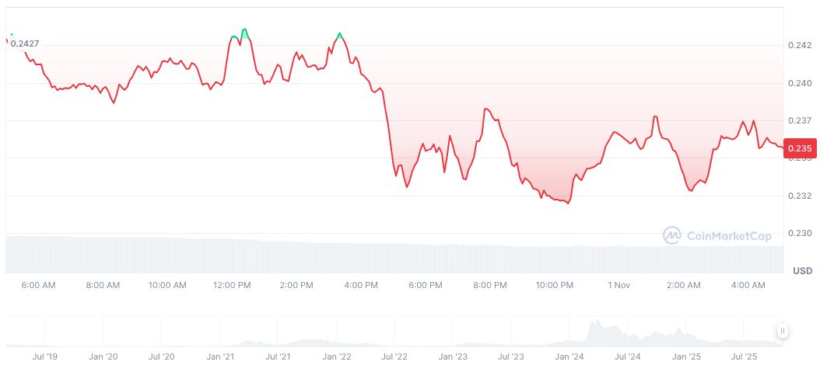834x365 pixels.
Task: Click the 0.240 price axis label
Action: [x=799, y=83]
